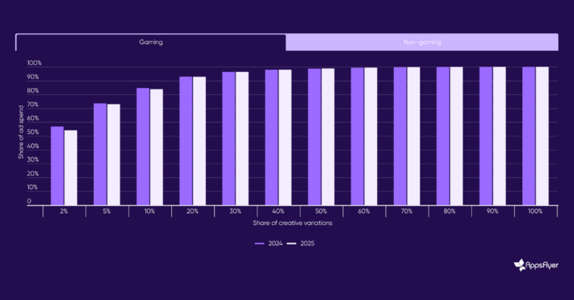574x300 pixels.
Task: Click the 100% y-axis label
Action: click(34, 63)
